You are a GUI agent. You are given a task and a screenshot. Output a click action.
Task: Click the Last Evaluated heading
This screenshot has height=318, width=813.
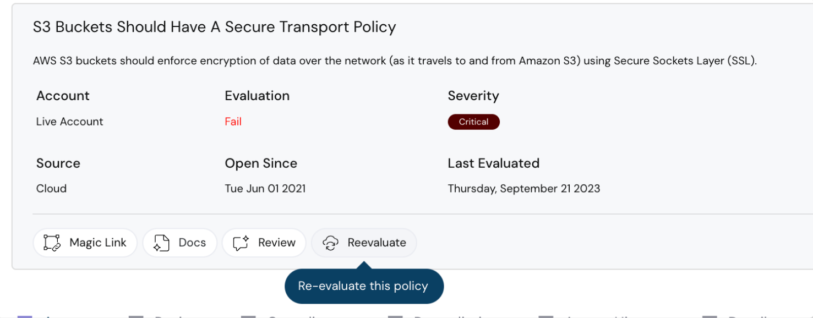(x=493, y=163)
